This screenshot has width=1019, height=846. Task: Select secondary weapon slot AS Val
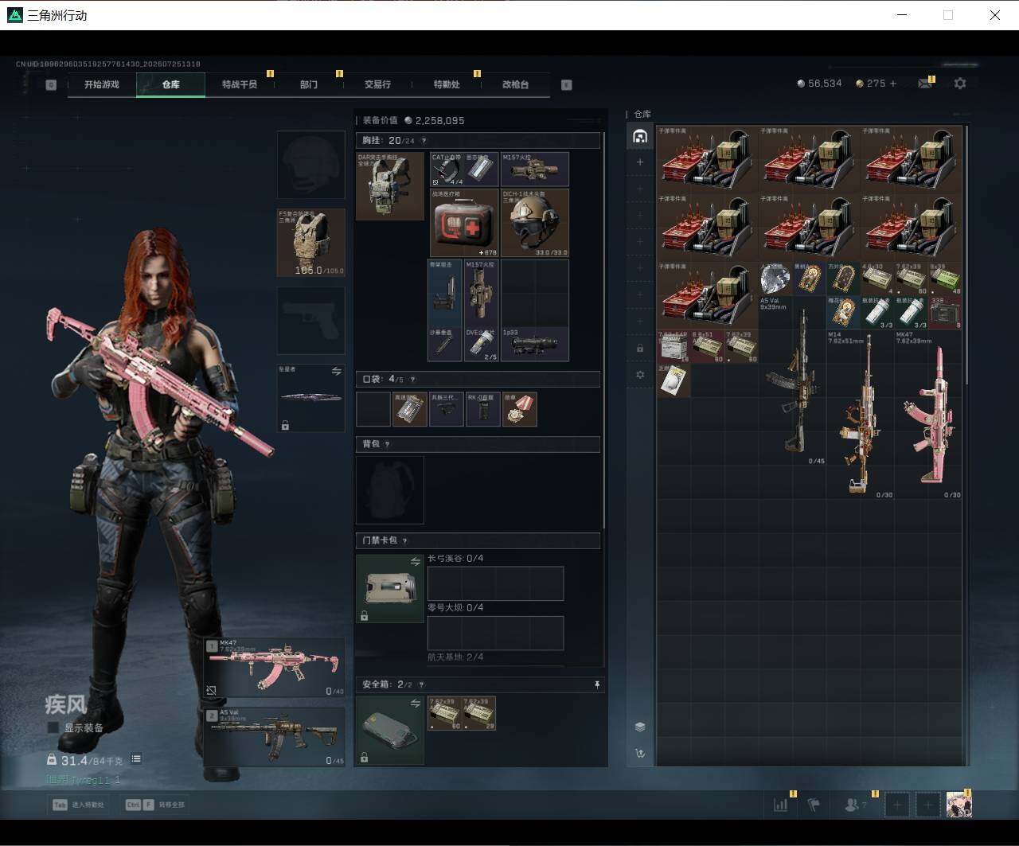point(275,736)
